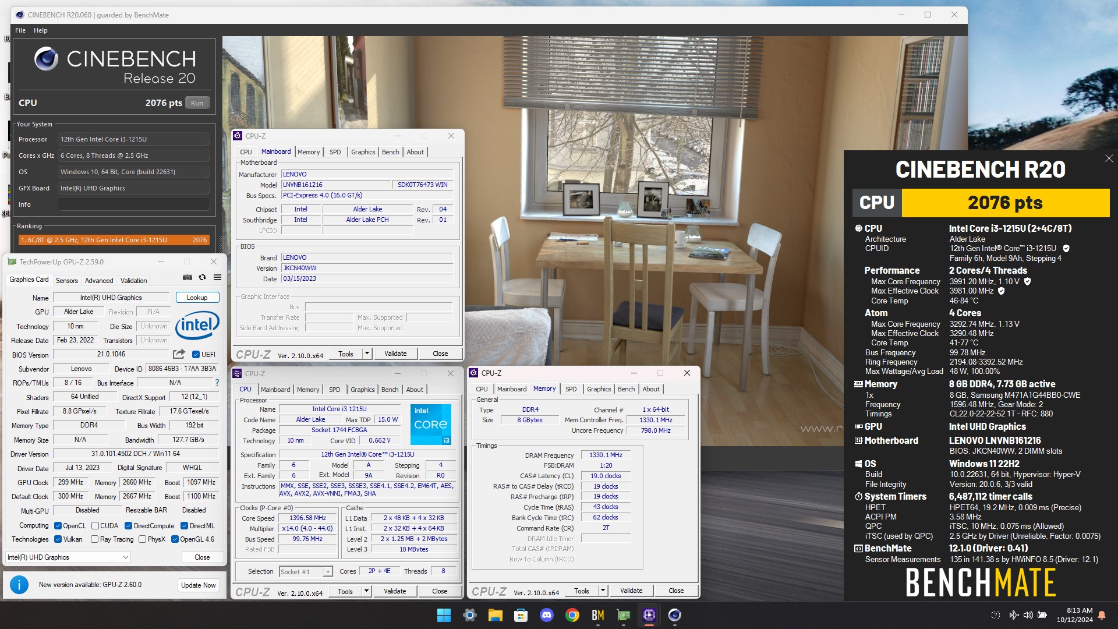Click the shield beside 3991.20 MHz, 1.10 V
This screenshot has height=629, width=1118.
click(1028, 281)
